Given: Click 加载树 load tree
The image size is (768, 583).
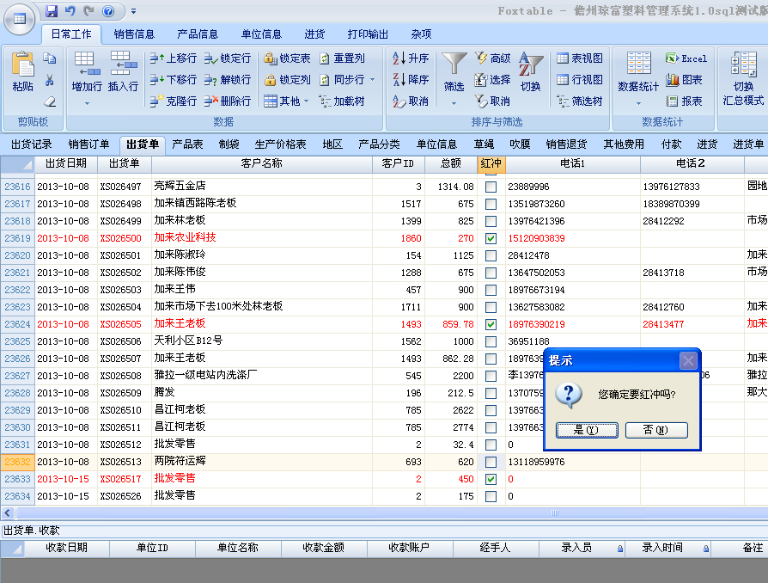Looking at the screenshot, I should 343,101.
